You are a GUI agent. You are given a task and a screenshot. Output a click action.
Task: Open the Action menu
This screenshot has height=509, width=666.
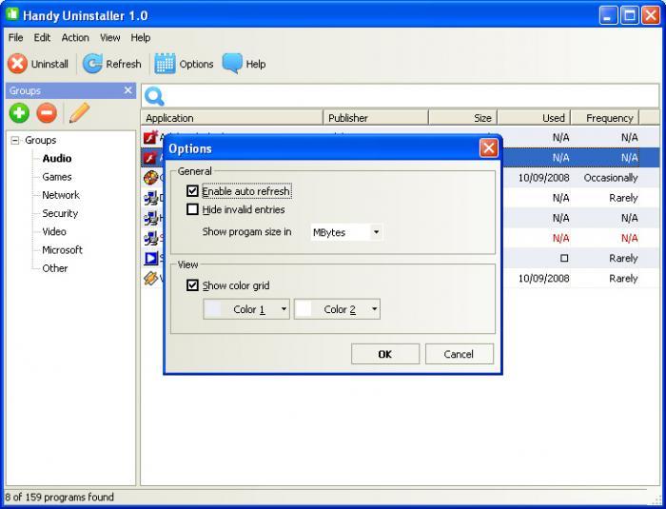point(75,37)
